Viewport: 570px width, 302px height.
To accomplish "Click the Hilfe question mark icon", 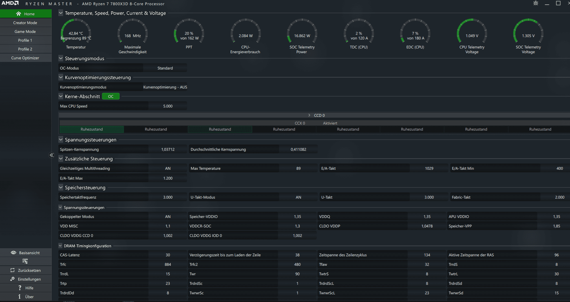I will [20, 288].
